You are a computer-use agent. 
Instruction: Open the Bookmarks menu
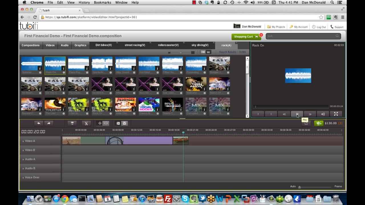[103, 2]
